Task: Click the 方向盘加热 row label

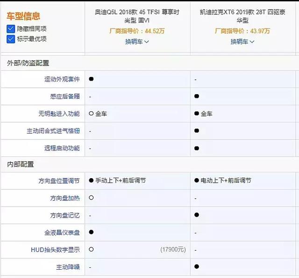Action: click(65, 198)
